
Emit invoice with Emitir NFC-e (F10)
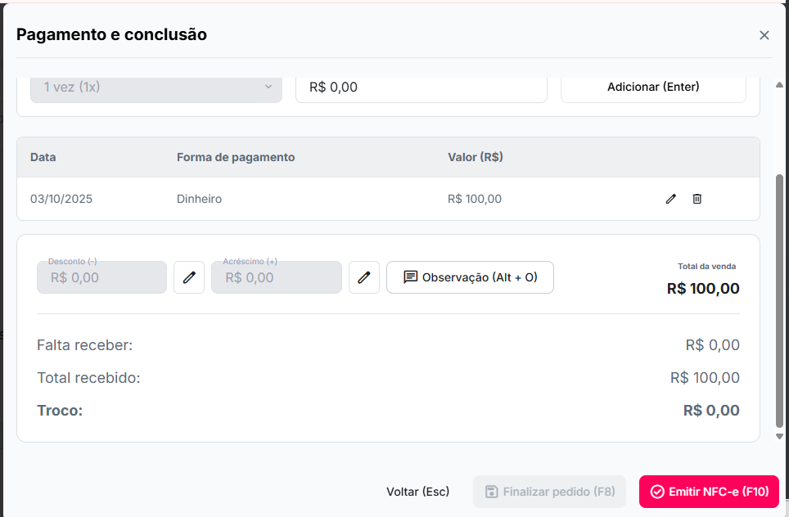coord(709,492)
